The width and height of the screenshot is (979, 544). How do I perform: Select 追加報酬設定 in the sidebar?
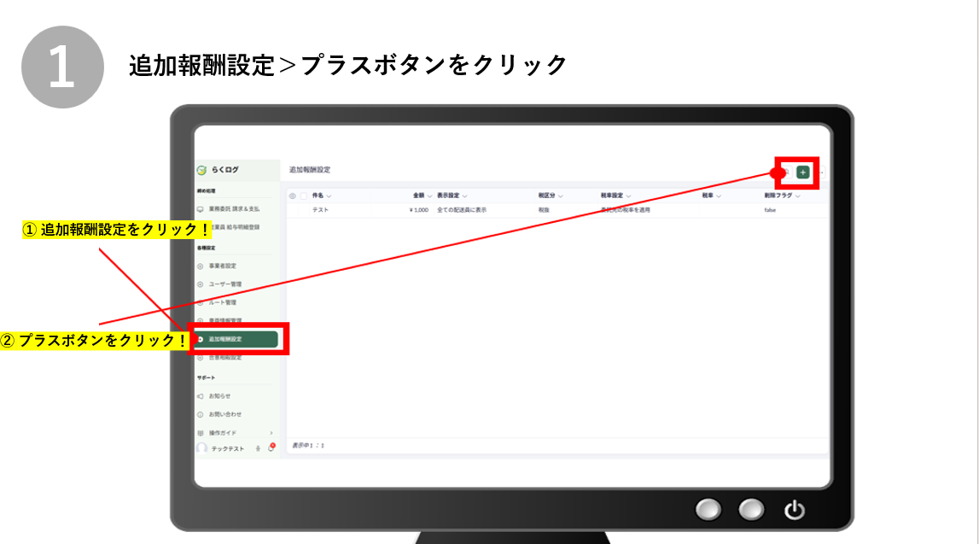tap(235, 339)
